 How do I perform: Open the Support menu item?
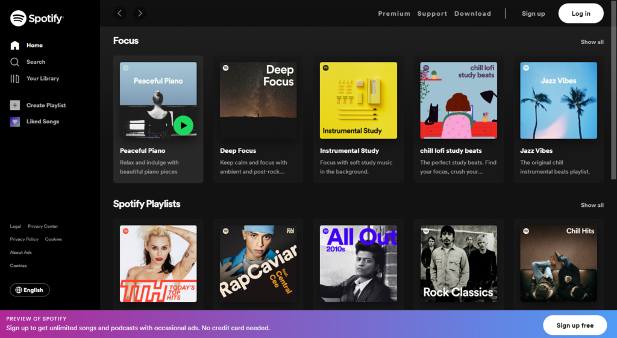tap(432, 14)
